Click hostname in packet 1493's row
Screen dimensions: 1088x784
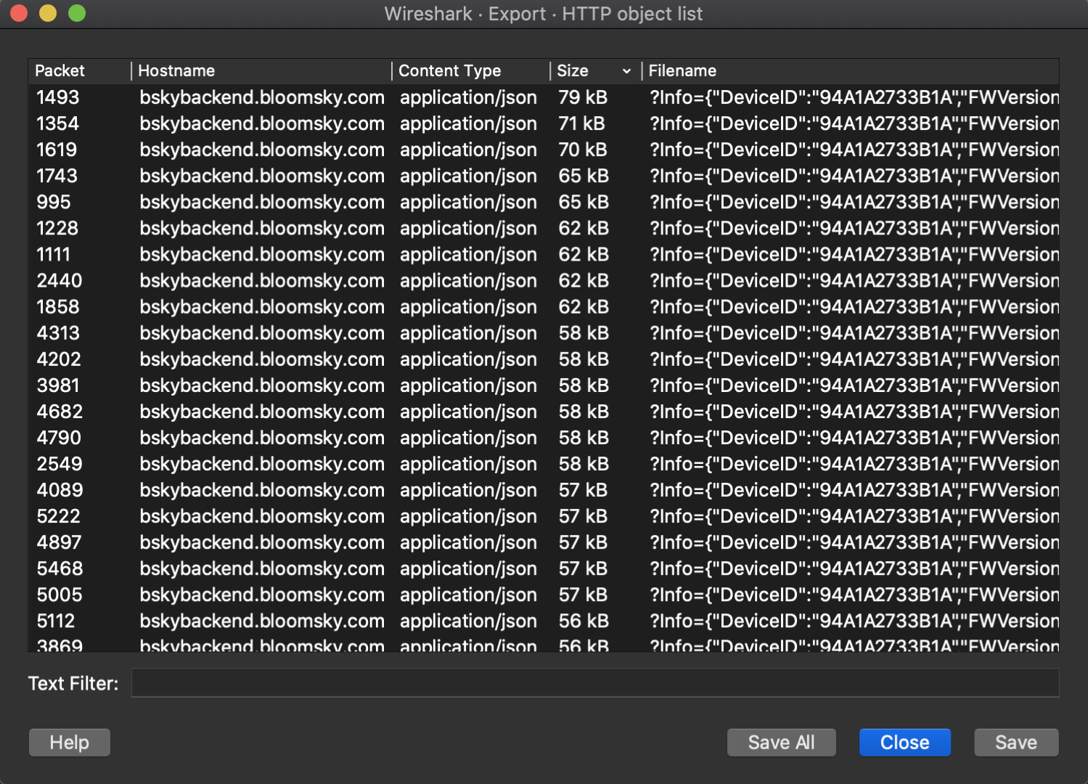[x=262, y=97]
